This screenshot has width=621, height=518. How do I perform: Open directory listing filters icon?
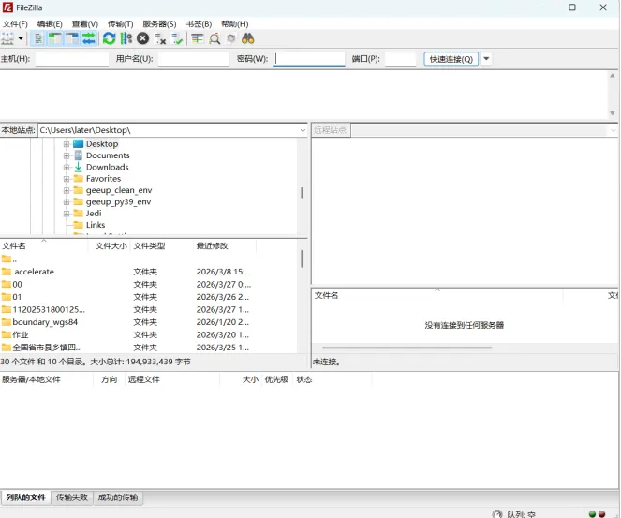click(x=198, y=38)
